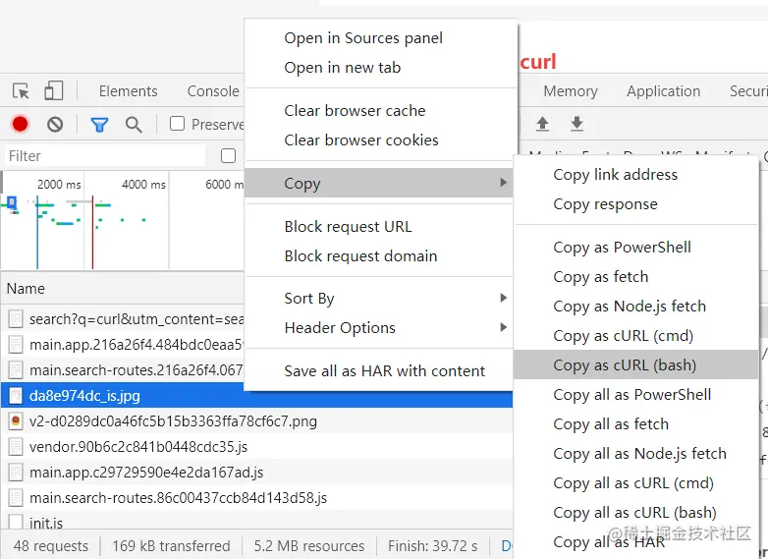
Task: Stop recording network log red button
Action: point(20,125)
